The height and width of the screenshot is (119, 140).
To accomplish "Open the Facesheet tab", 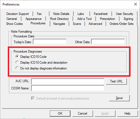I will click(101, 14).
